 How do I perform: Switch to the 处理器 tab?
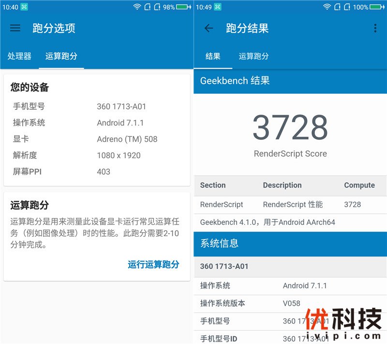[19, 56]
